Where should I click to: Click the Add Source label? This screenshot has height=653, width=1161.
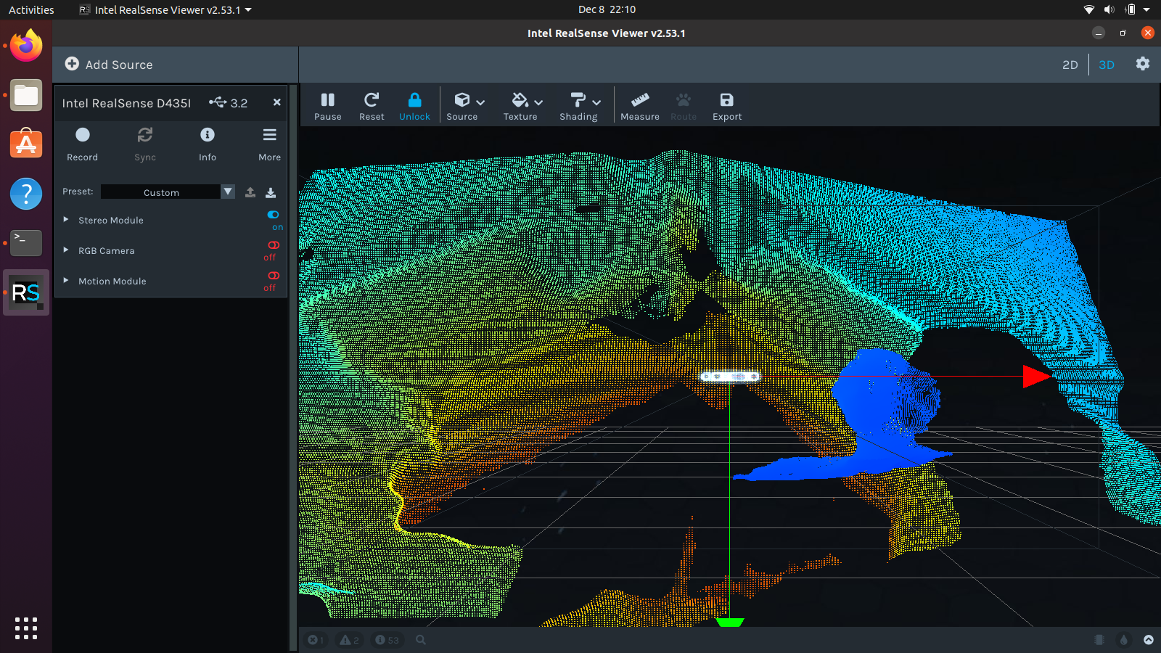[119, 65]
